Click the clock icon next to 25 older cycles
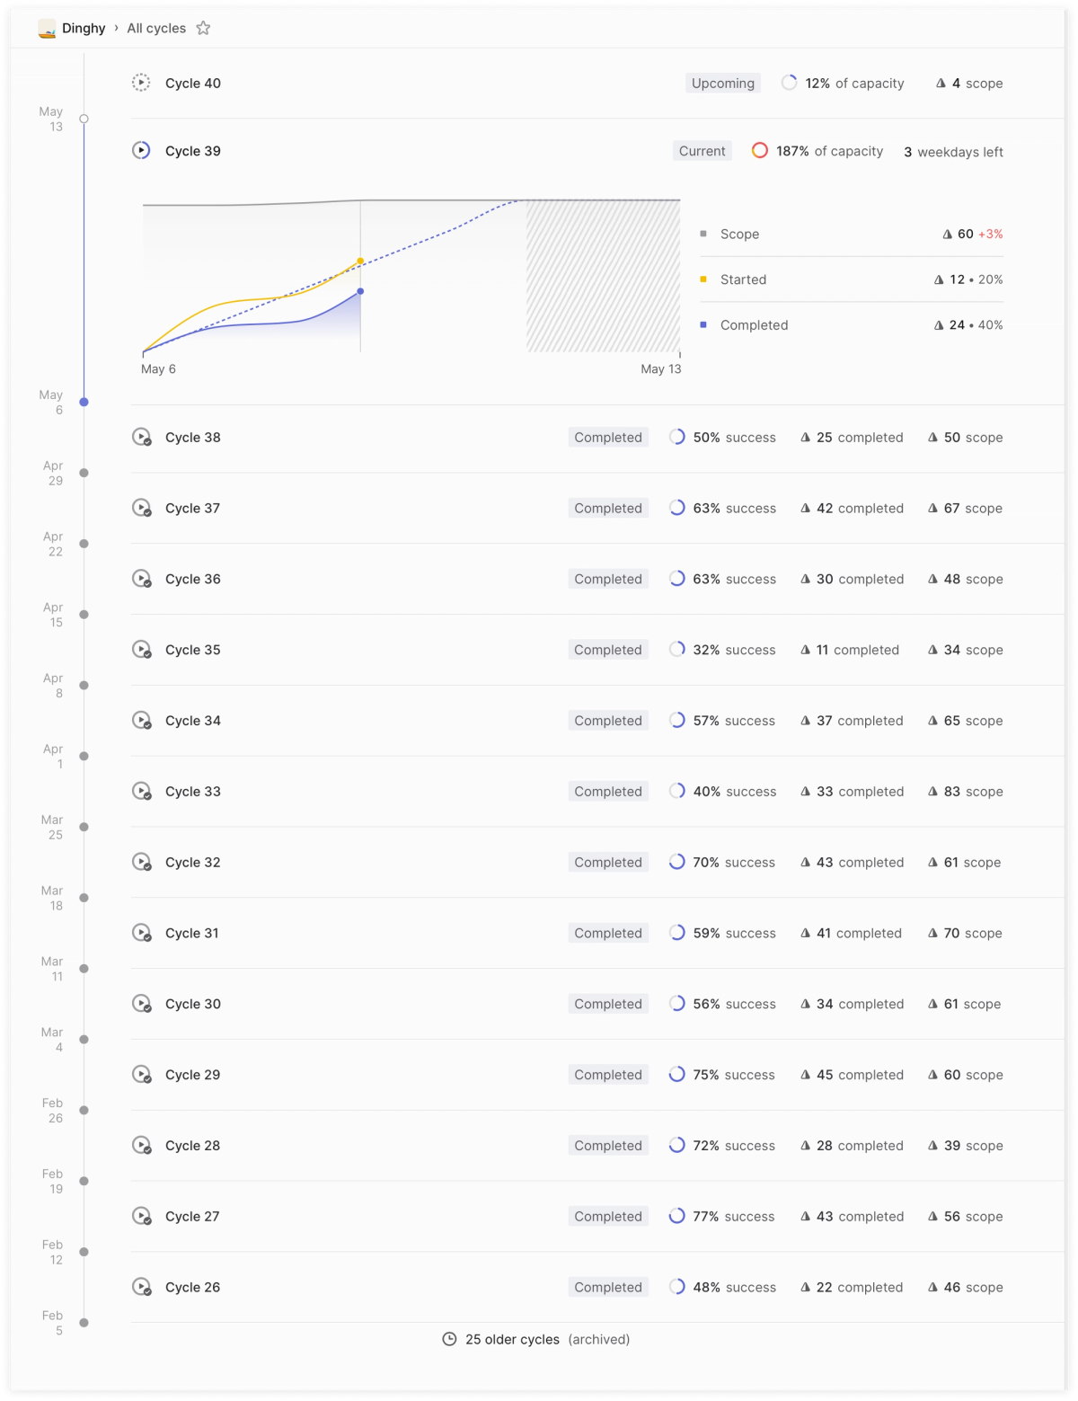1078x1401 pixels. click(x=451, y=1339)
